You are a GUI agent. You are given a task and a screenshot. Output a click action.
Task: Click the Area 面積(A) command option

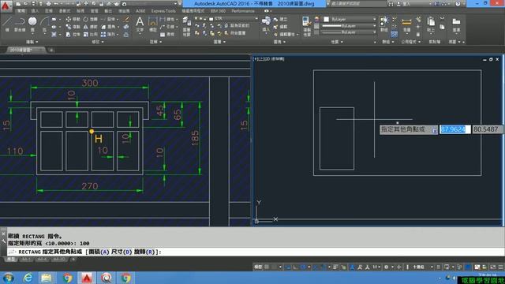[x=99, y=252]
